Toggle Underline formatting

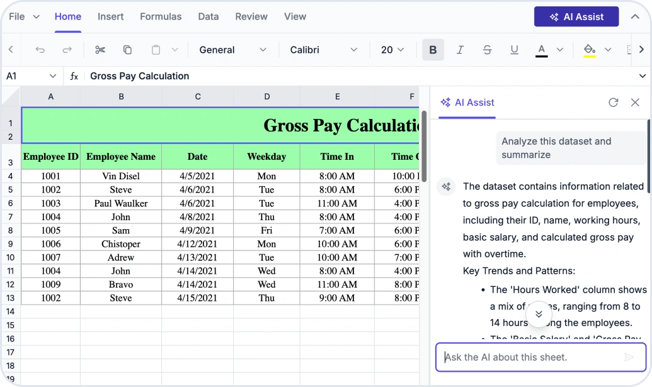pyautogui.click(x=515, y=50)
